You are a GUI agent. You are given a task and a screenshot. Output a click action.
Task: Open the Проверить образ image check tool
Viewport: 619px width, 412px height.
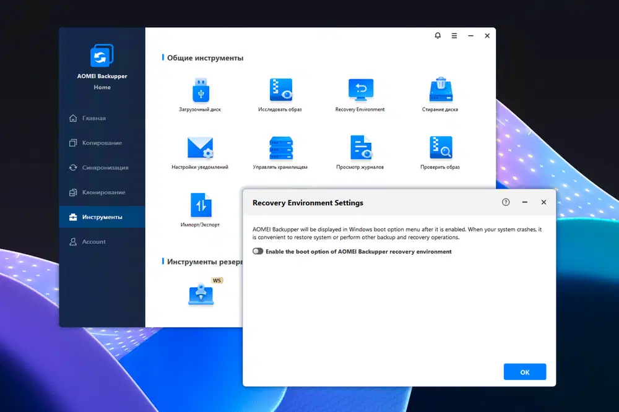[x=440, y=153]
